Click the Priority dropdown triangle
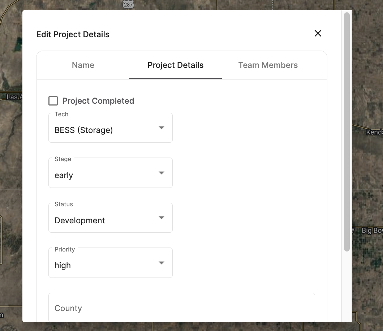383x331 pixels. tap(162, 263)
